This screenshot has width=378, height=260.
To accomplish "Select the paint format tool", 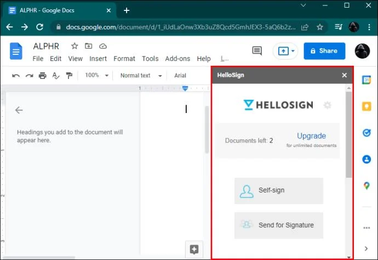I will [69, 76].
